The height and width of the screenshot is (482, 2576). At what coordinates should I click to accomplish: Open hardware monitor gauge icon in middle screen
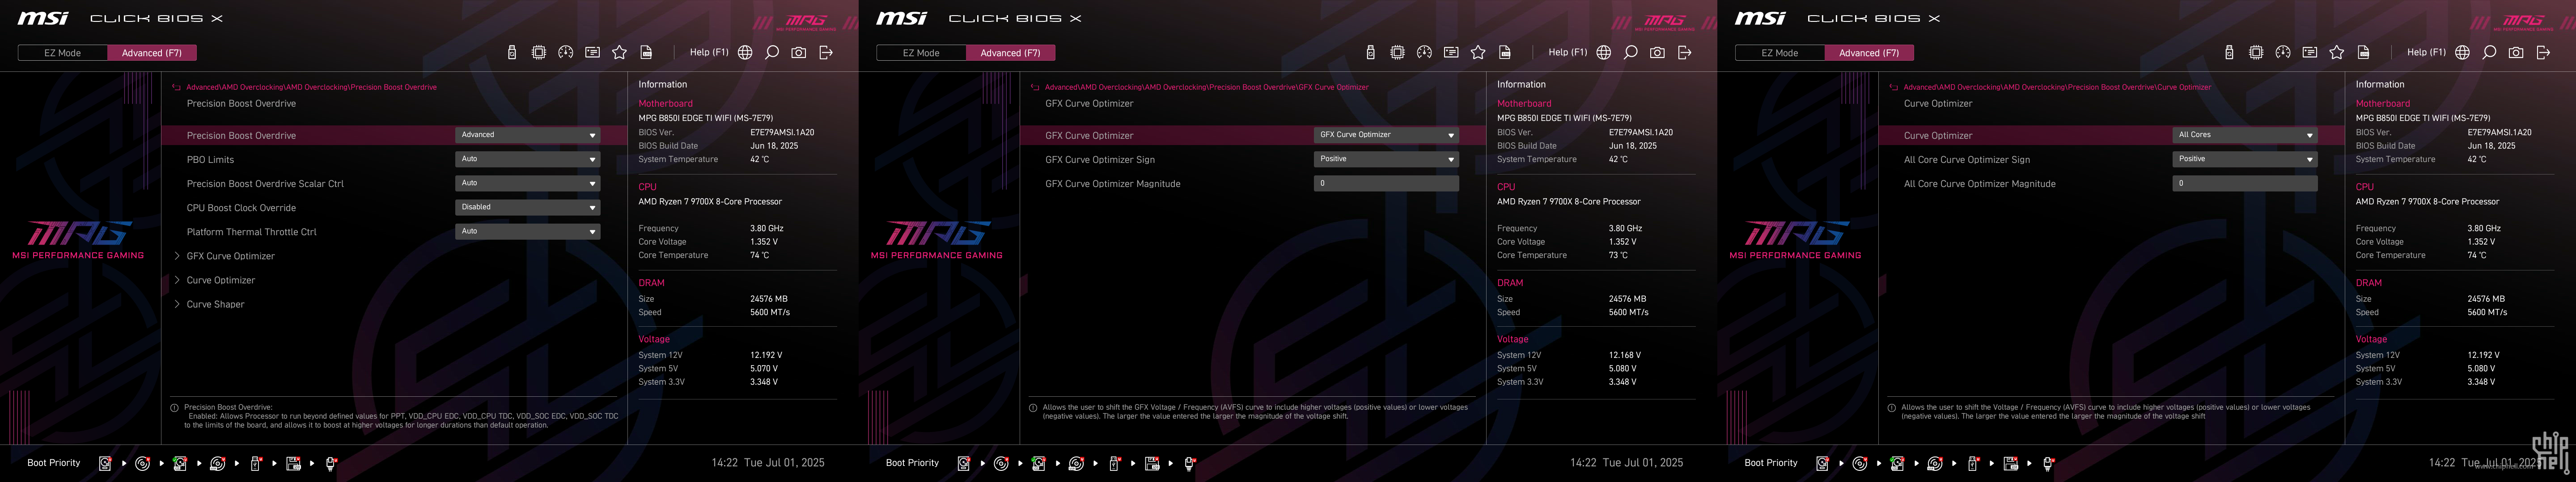1425,53
